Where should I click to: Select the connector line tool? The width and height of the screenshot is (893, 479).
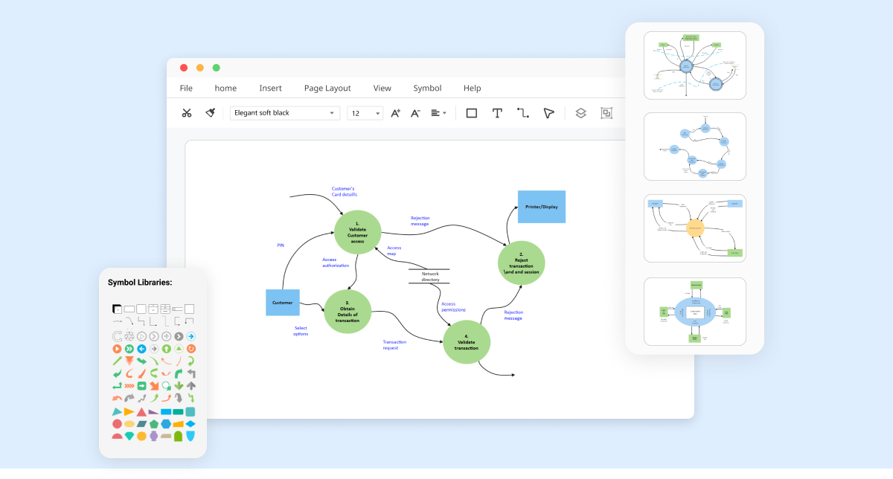pyautogui.click(x=522, y=112)
